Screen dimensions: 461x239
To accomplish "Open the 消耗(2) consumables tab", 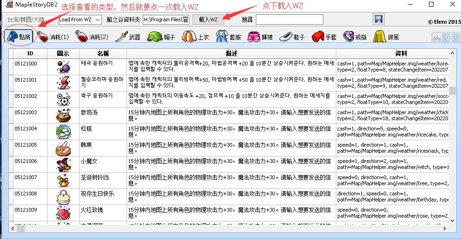I will pyautogui.click(x=92, y=37).
